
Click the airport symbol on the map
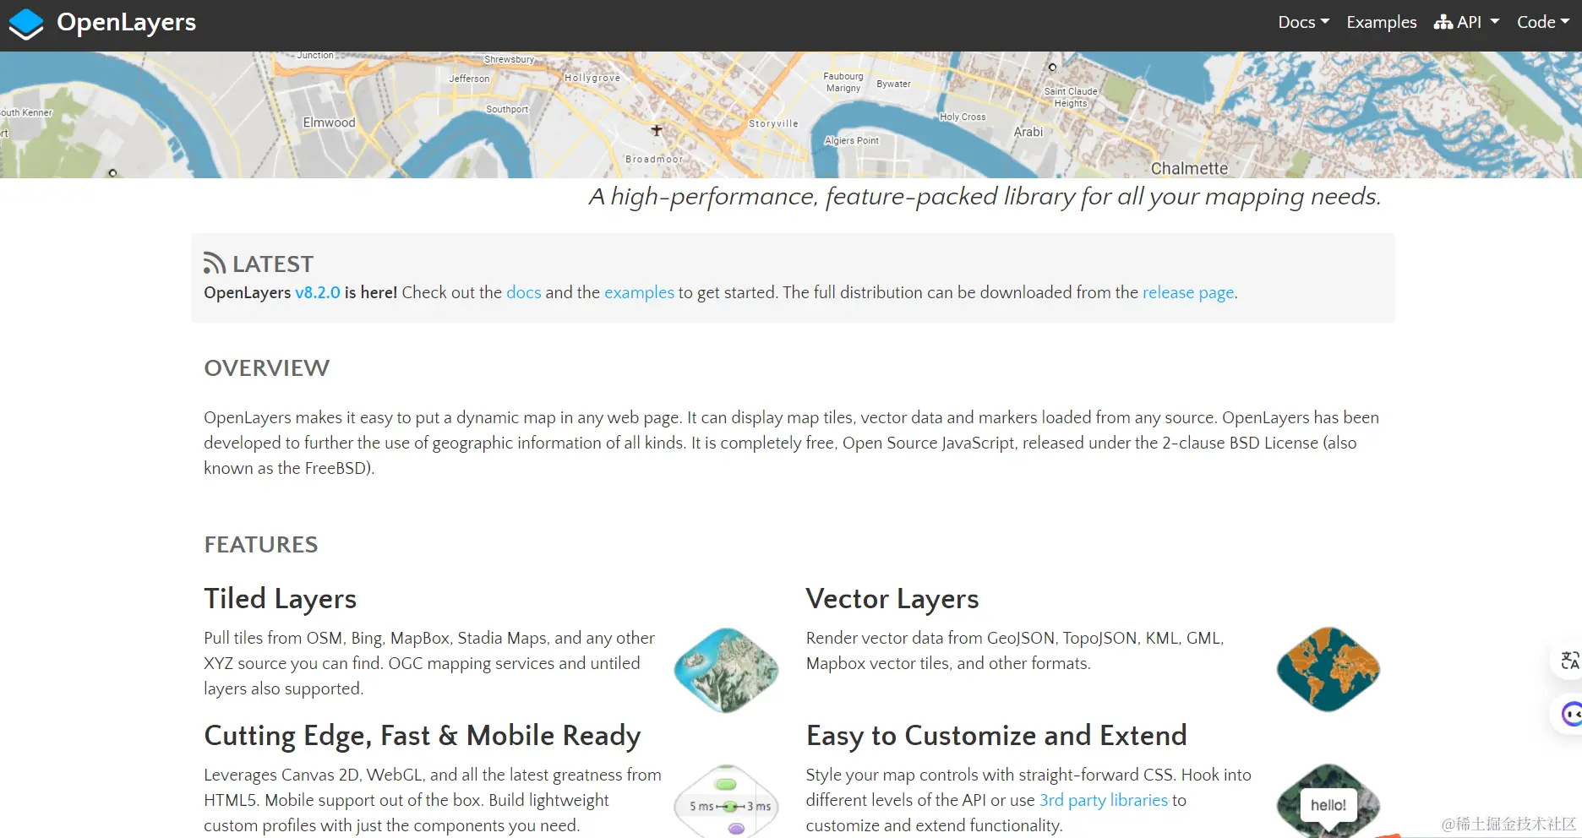pyautogui.click(x=657, y=130)
